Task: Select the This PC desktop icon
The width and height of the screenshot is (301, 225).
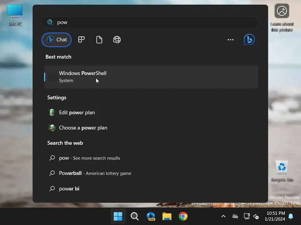Action: pos(15,15)
